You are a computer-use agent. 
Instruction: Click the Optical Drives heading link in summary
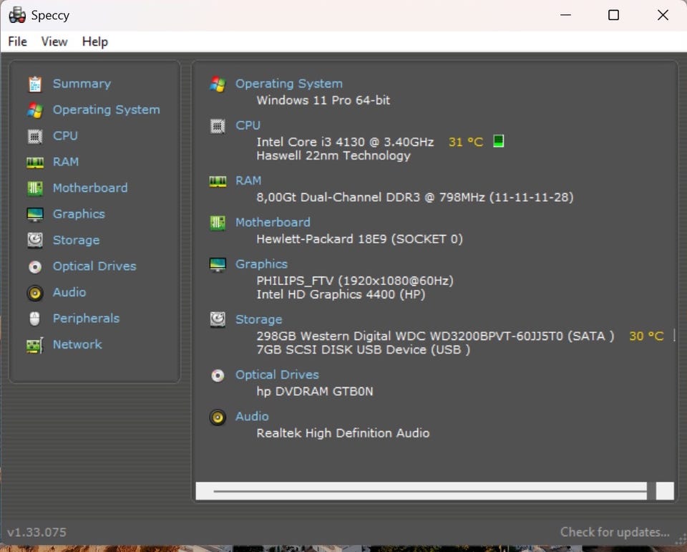pos(278,375)
